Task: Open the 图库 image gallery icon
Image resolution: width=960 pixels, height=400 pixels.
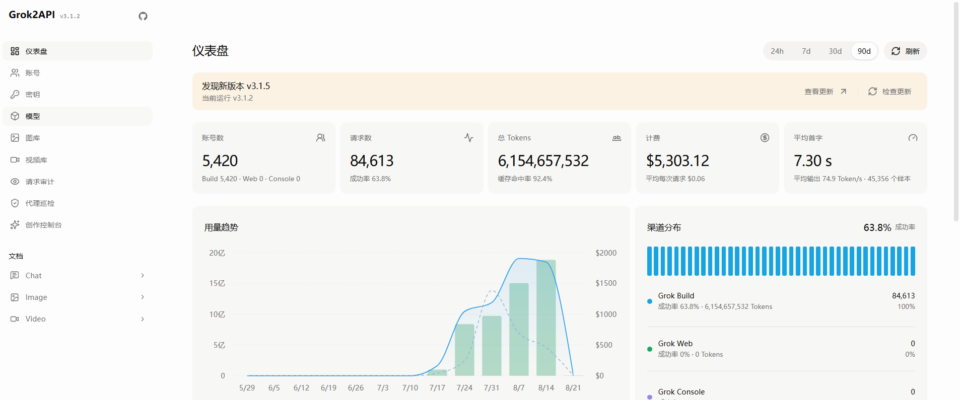Action: click(x=15, y=138)
